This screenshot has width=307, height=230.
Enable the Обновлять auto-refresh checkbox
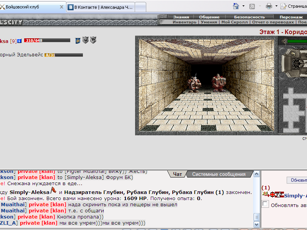265,204
